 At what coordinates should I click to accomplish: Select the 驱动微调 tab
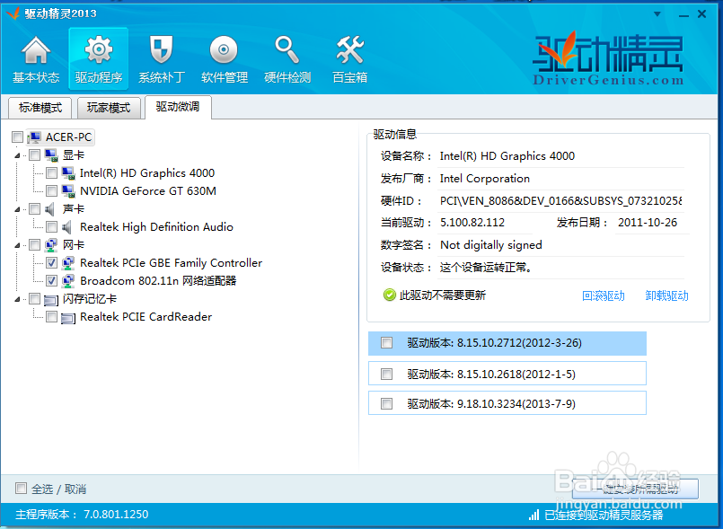[178, 107]
